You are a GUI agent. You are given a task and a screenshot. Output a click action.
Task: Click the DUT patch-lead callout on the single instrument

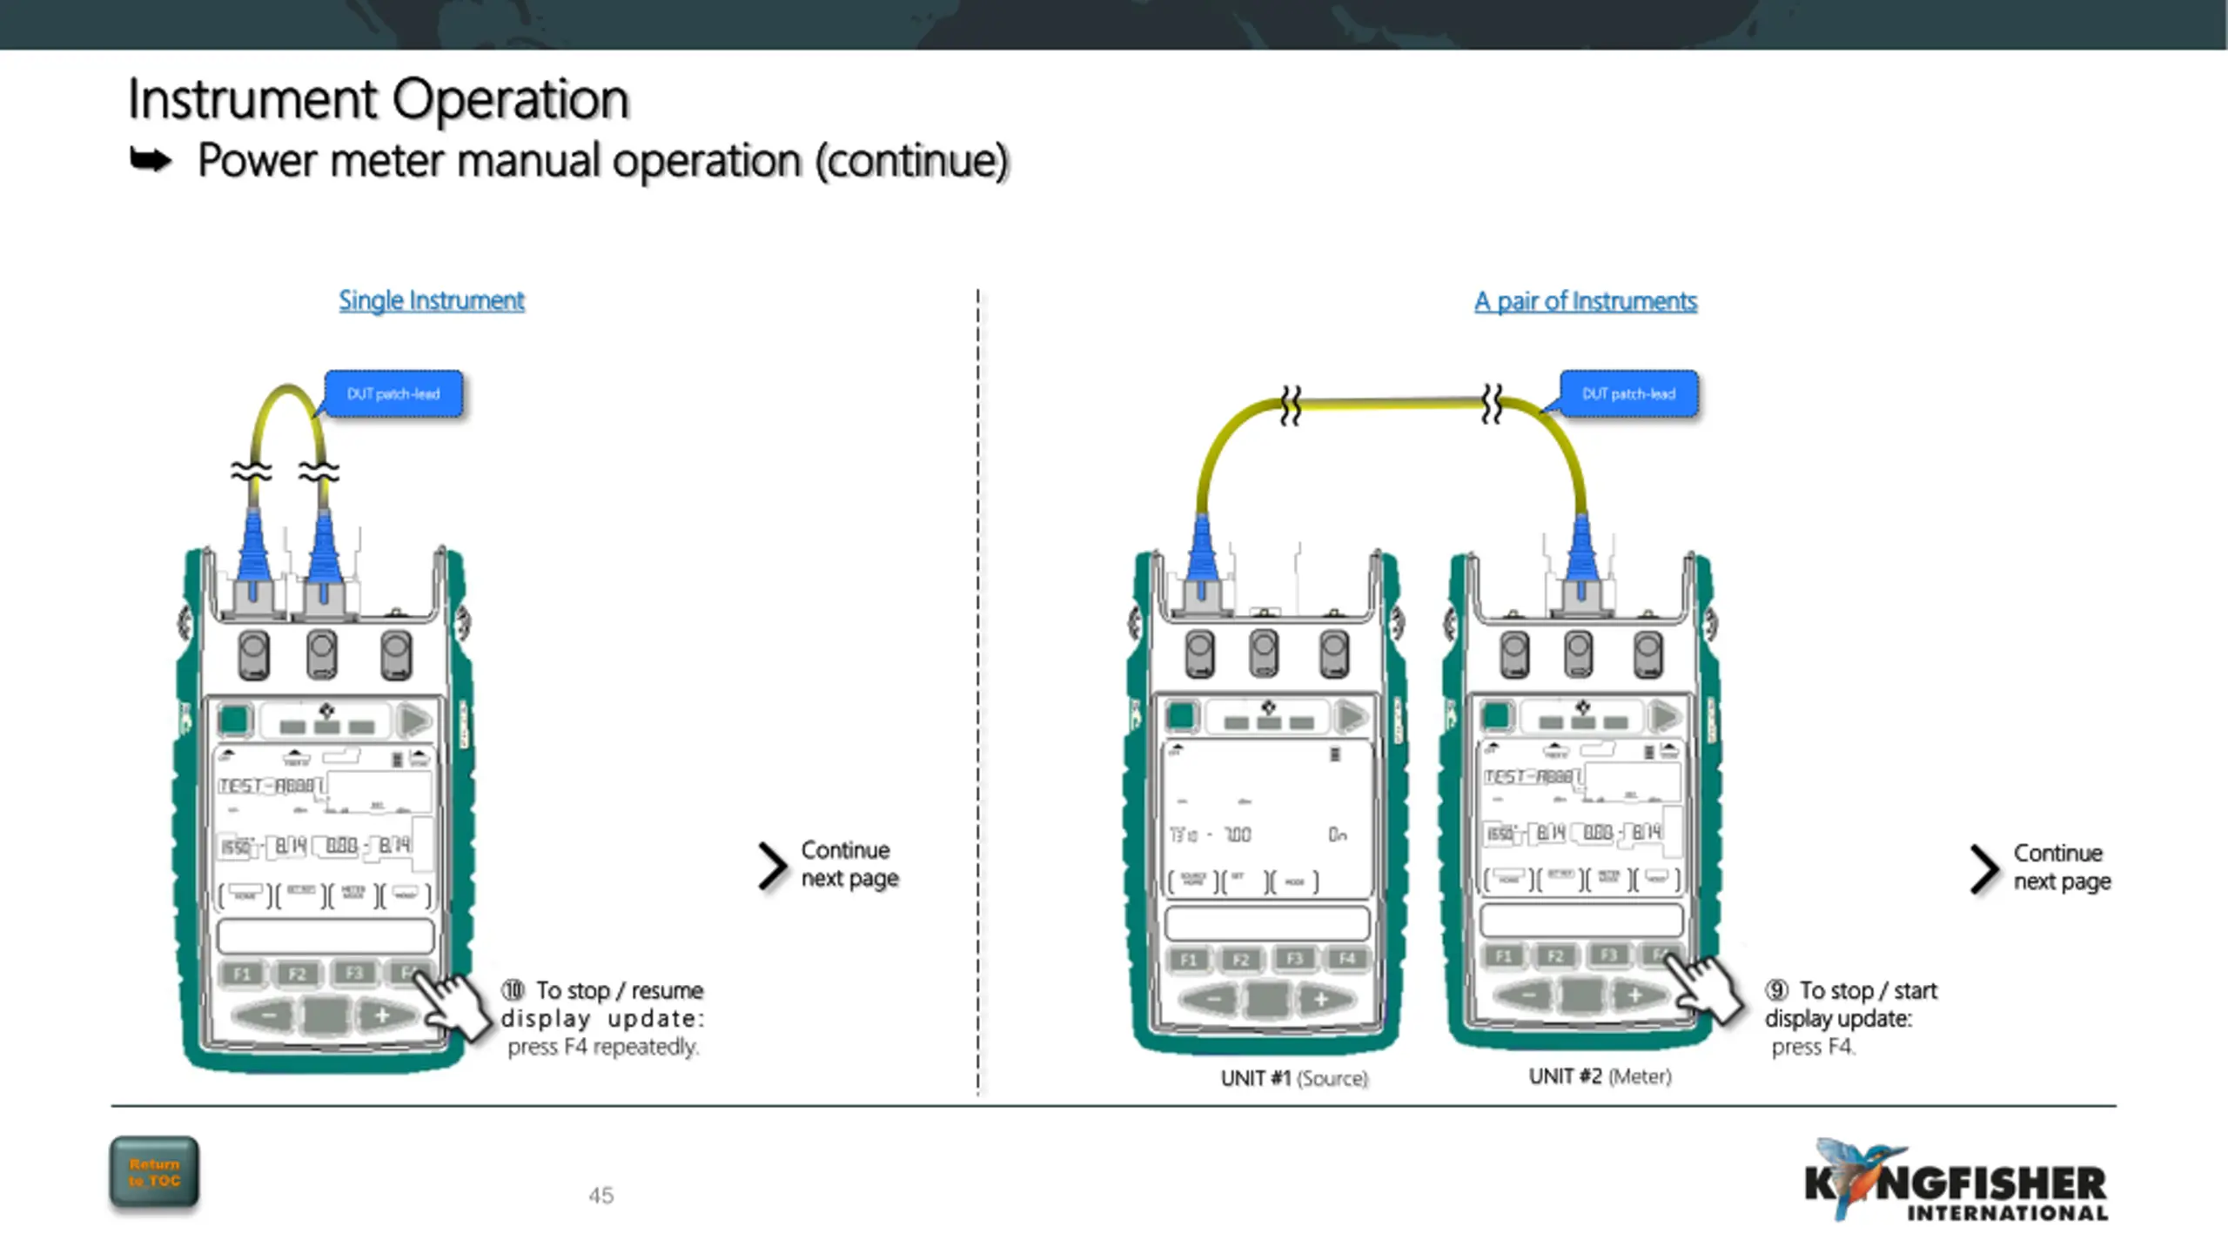pos(393,393)
